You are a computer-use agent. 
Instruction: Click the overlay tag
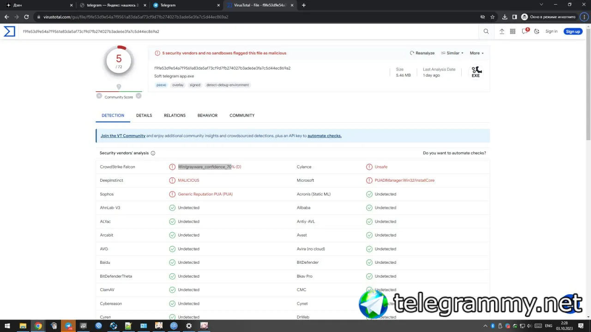click(x=178, y=85)
